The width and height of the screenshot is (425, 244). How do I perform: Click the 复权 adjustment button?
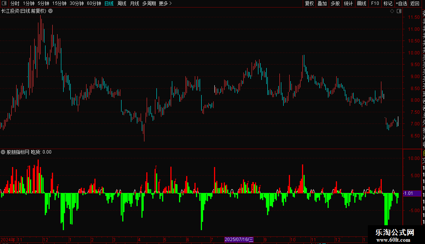pyautogui.click(x=309, y=3)
